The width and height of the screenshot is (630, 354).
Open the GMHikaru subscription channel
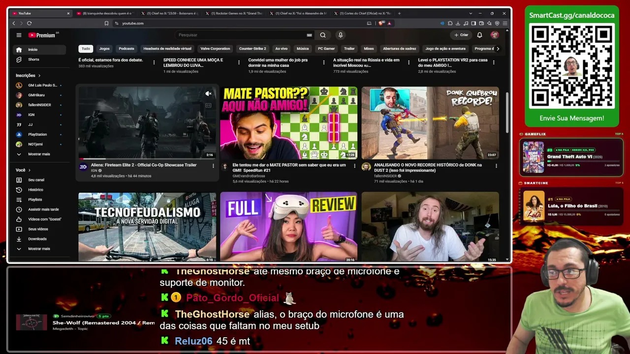(x=40, y=95)
